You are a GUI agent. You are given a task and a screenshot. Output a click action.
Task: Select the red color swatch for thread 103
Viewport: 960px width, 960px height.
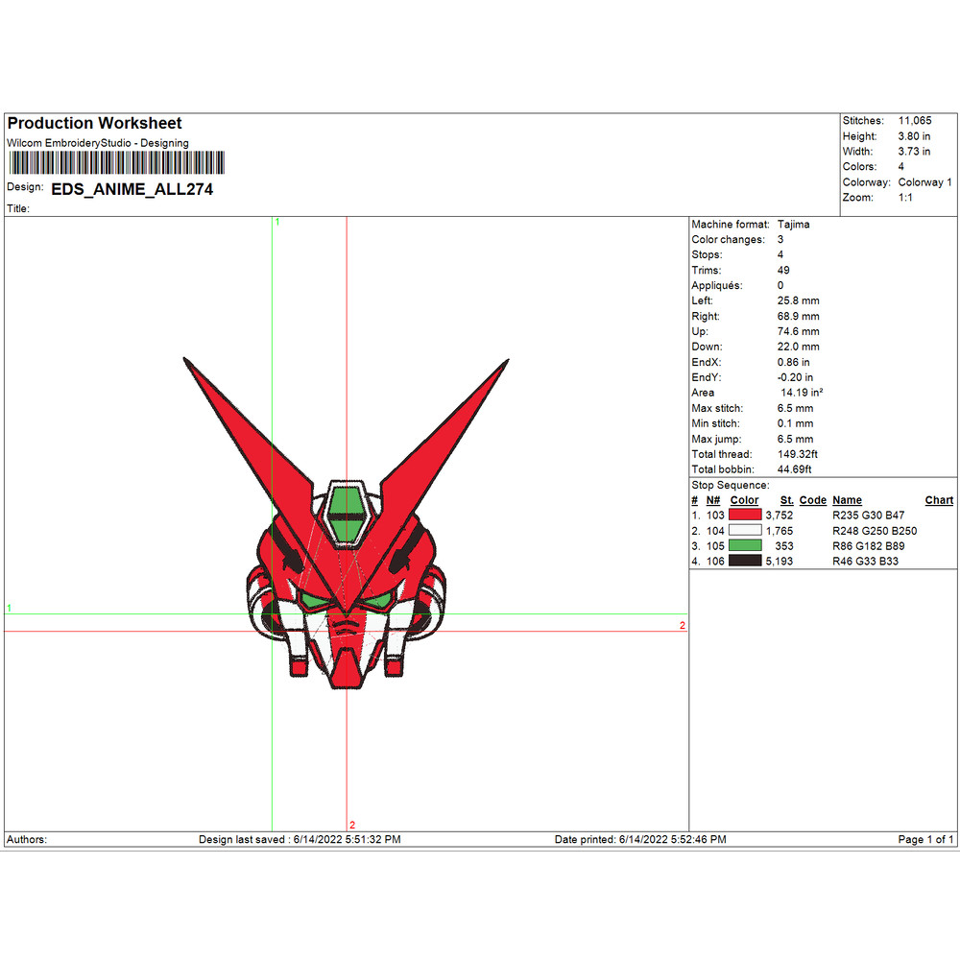pyautogui.click(x=743, y=515)
